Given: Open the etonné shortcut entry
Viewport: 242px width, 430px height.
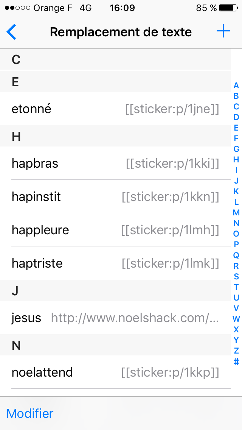Looking at the screenshot, I should (x=115, y=109).
